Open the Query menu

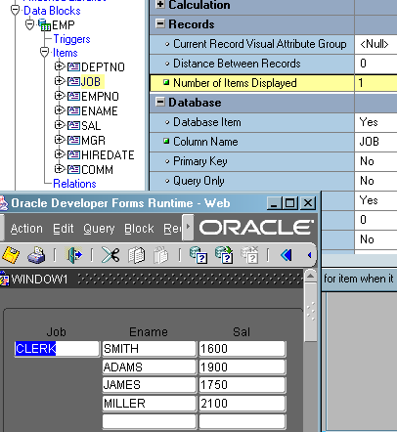pos(99,229)
